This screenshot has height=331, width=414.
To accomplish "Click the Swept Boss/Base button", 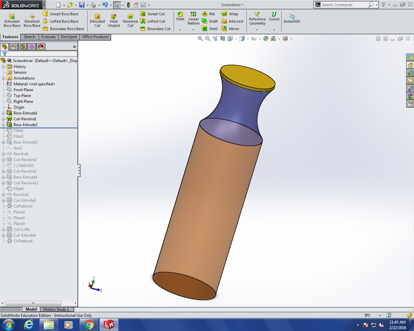I will click(60, 14).
